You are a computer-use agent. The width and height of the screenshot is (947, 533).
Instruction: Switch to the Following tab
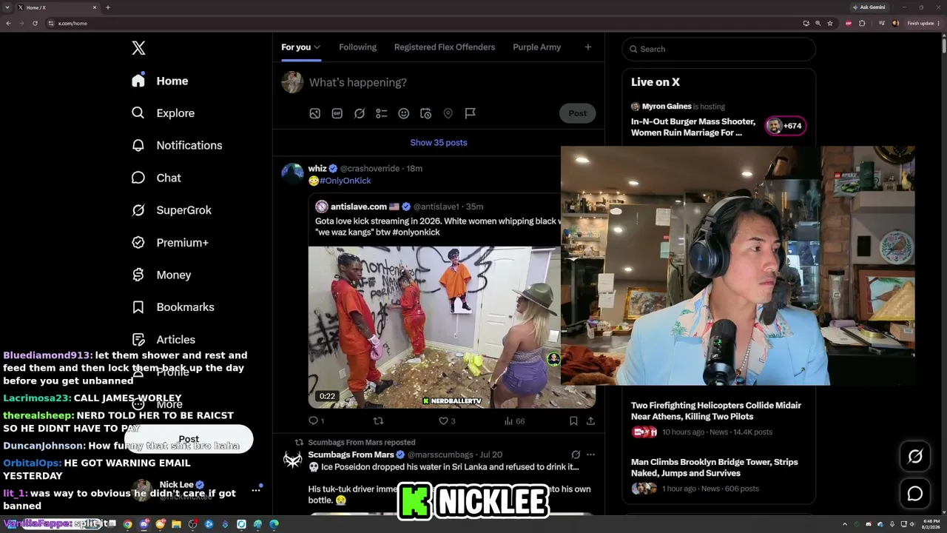click(x=358, y=47)
